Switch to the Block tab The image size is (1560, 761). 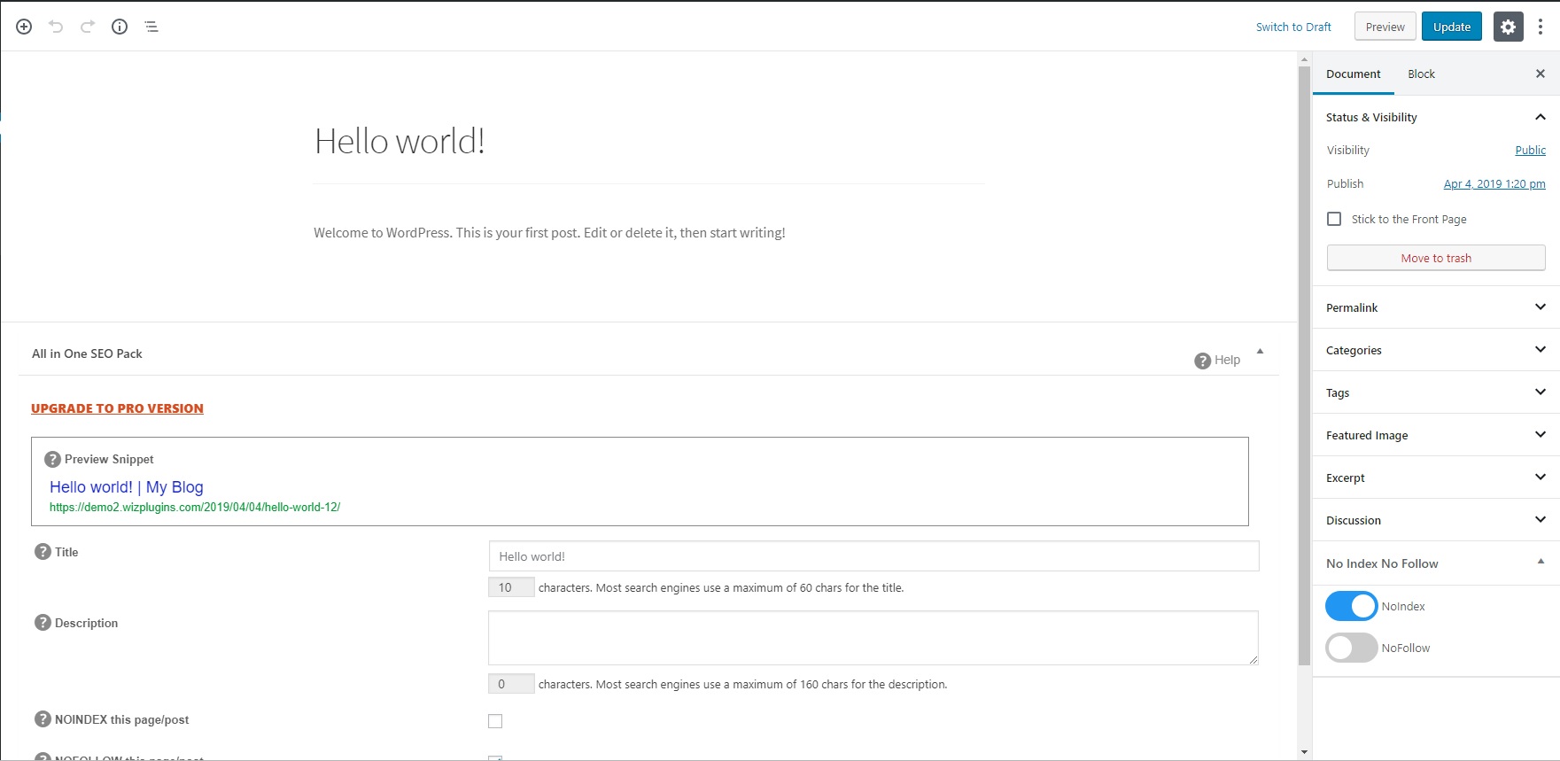pyautogui.click(x=1421, y=74)
